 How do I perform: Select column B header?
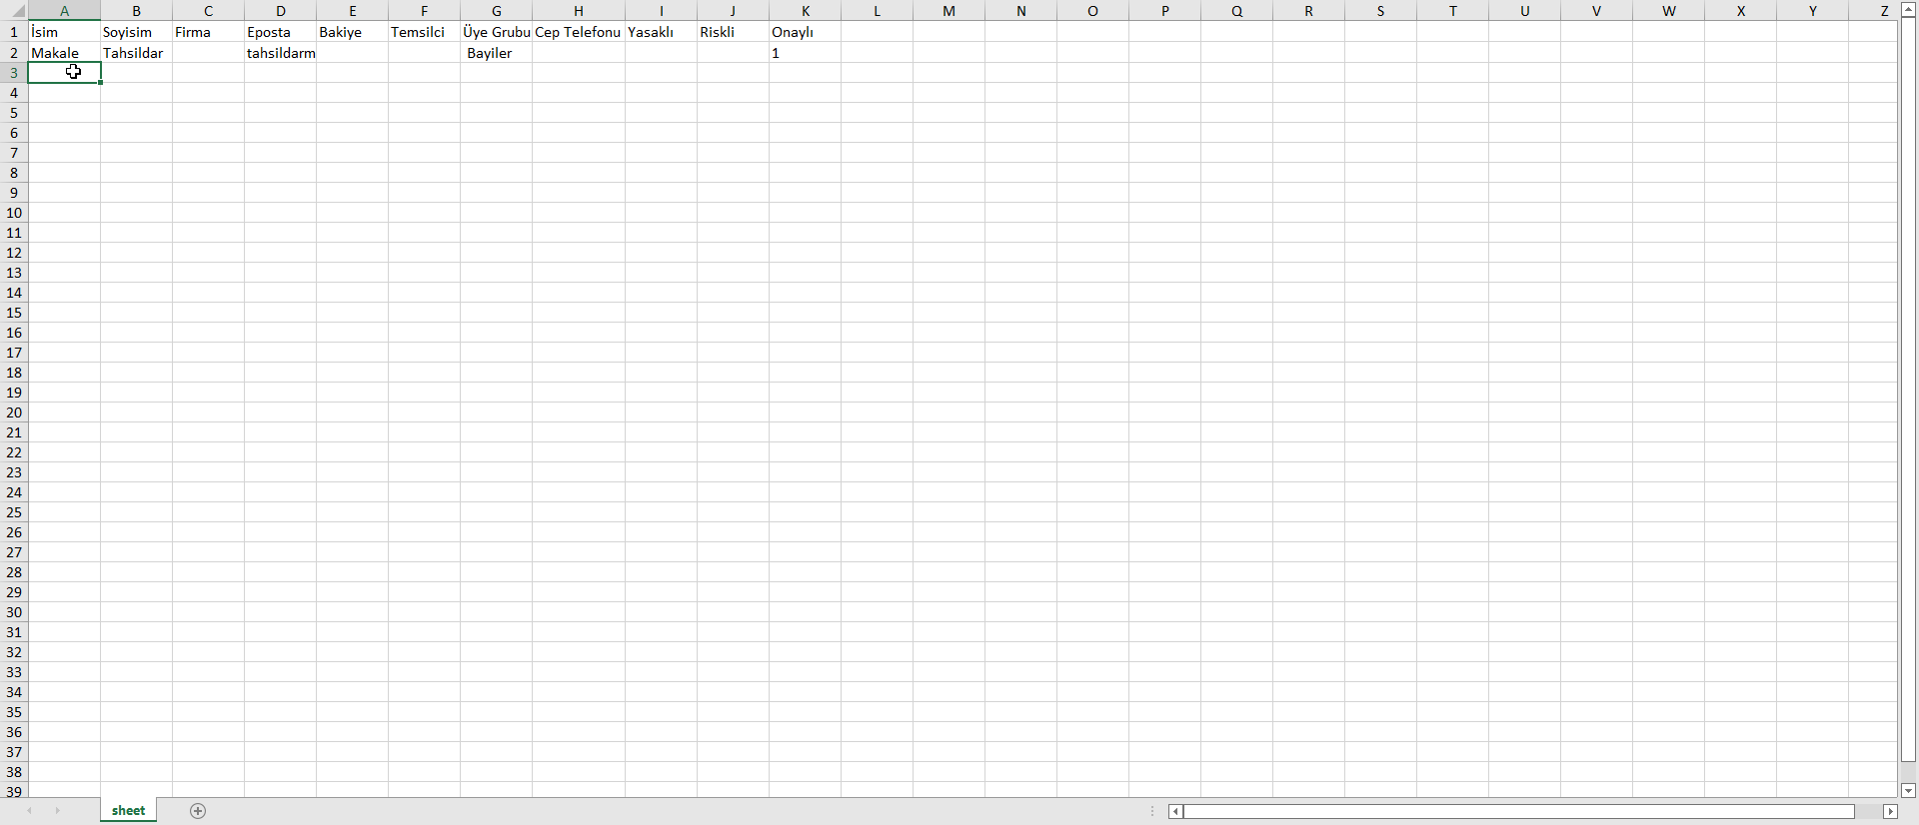136,11
